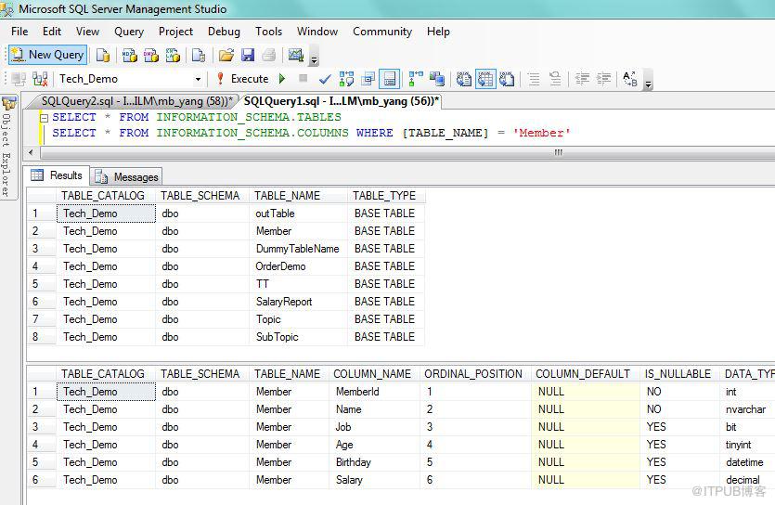
Task: Switch output to Results to Text
Action: click(x=464, y=79)
